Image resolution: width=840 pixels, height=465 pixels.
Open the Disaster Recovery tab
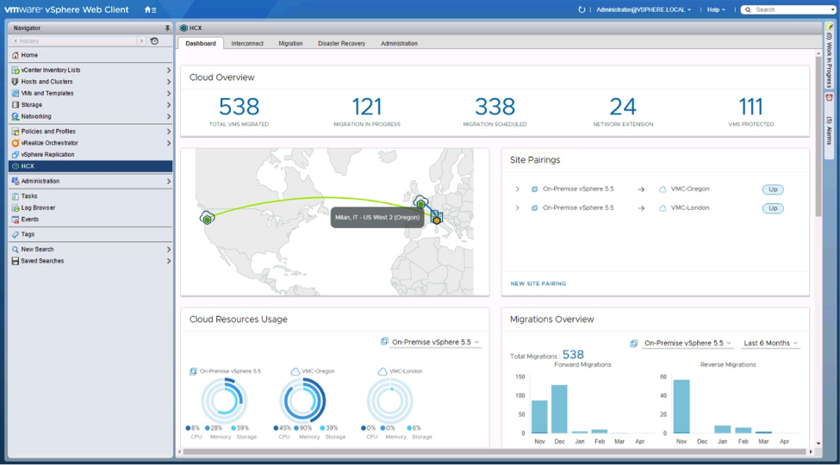click(341, 43)
